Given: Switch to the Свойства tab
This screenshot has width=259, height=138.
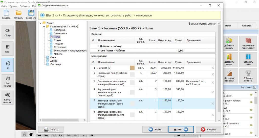Looking at the screenshot, I should [246, 26].
